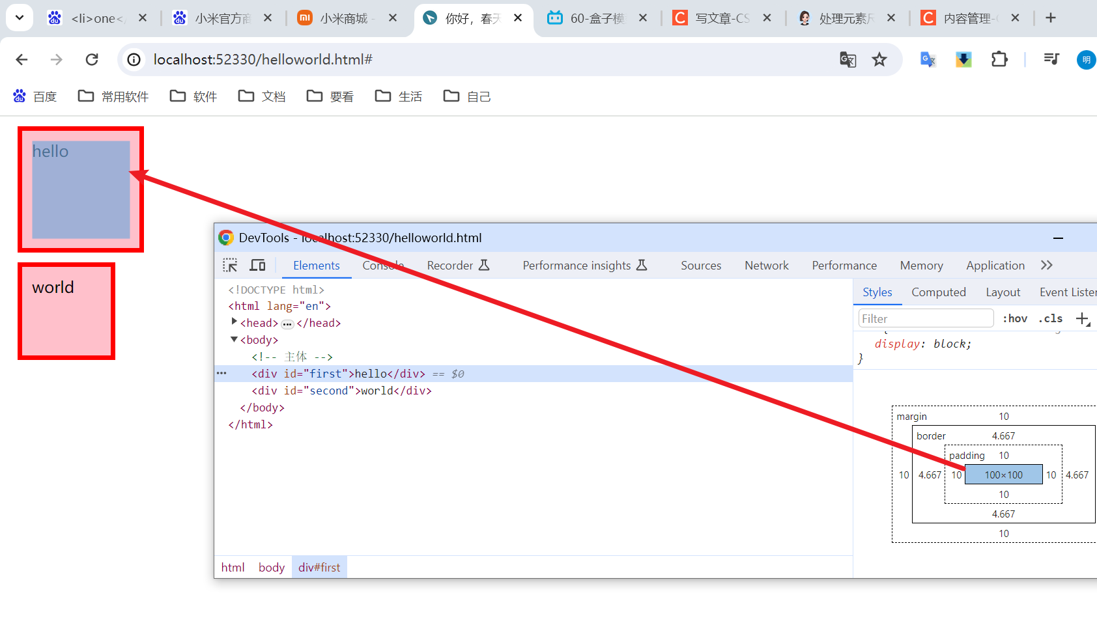Open the 常用软件 bookmark folder
The image size is (1097, 621).
tap(113, 96)
